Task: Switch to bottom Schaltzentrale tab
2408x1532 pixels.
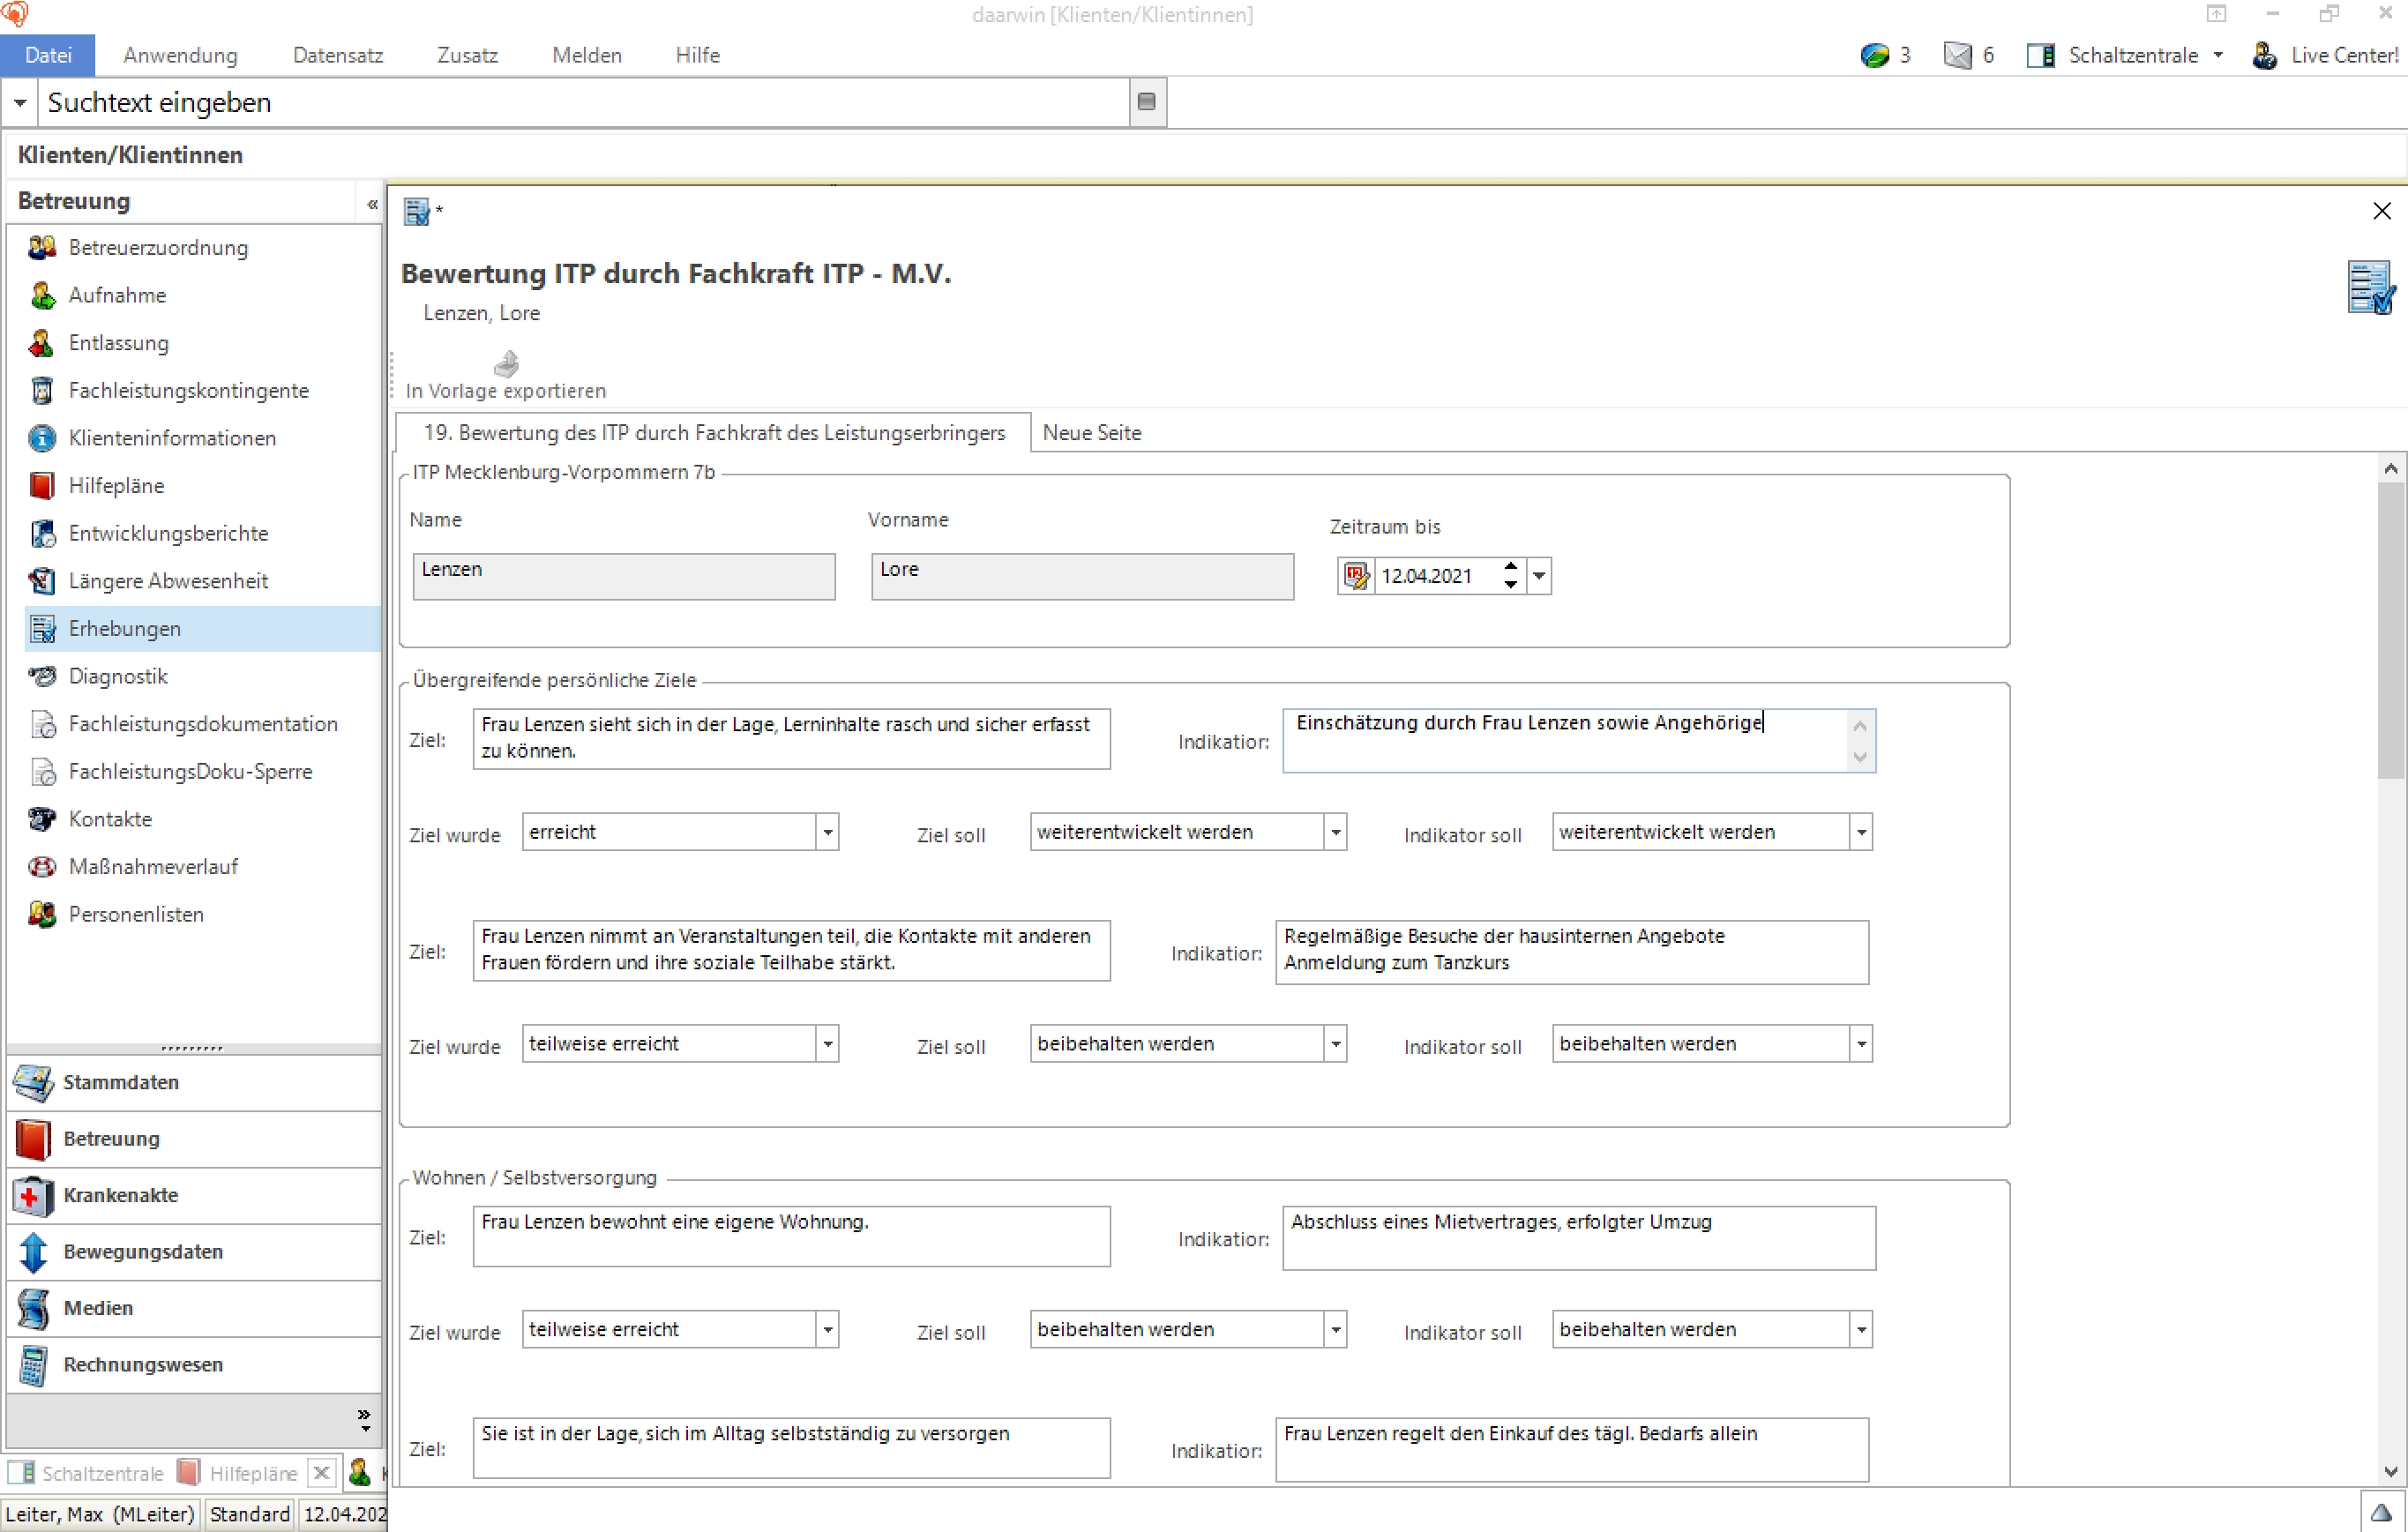Action: tap(88, 1473)
